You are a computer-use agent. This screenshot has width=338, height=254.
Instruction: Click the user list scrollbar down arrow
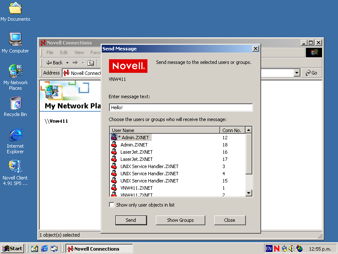[249, 193]
